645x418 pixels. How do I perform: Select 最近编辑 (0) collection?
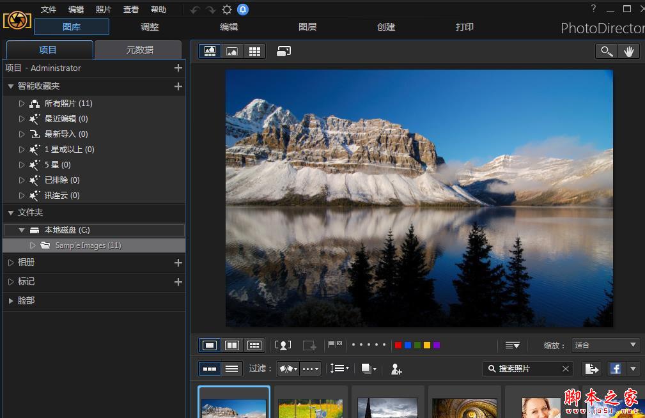tap(66, 119)
